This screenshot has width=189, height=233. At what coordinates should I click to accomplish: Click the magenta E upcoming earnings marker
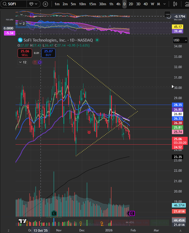[132, 214]
